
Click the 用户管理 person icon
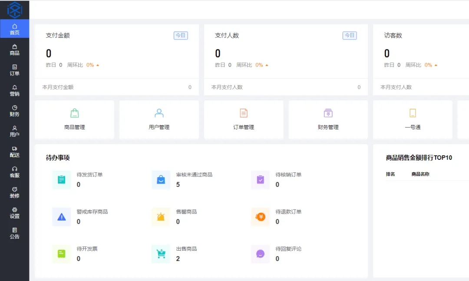click(x=159, y=113)
